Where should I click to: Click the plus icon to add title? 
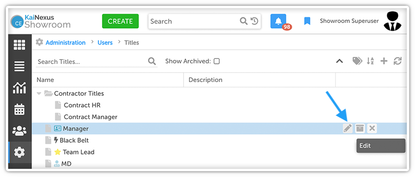[x=384, y=61]
